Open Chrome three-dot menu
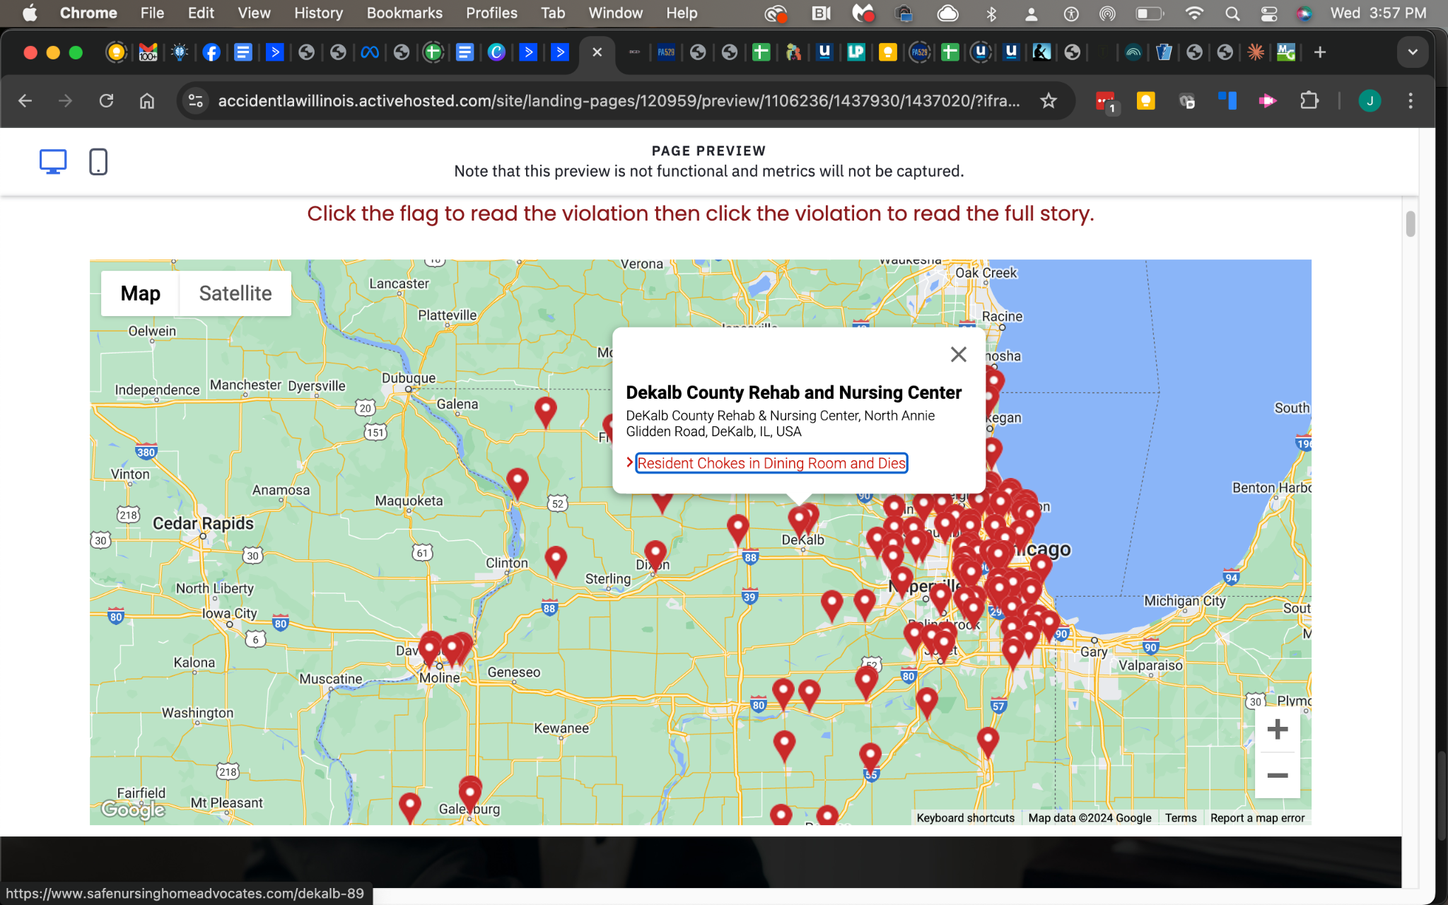This screenshot has width=1448, height=905. [1411, 101]
